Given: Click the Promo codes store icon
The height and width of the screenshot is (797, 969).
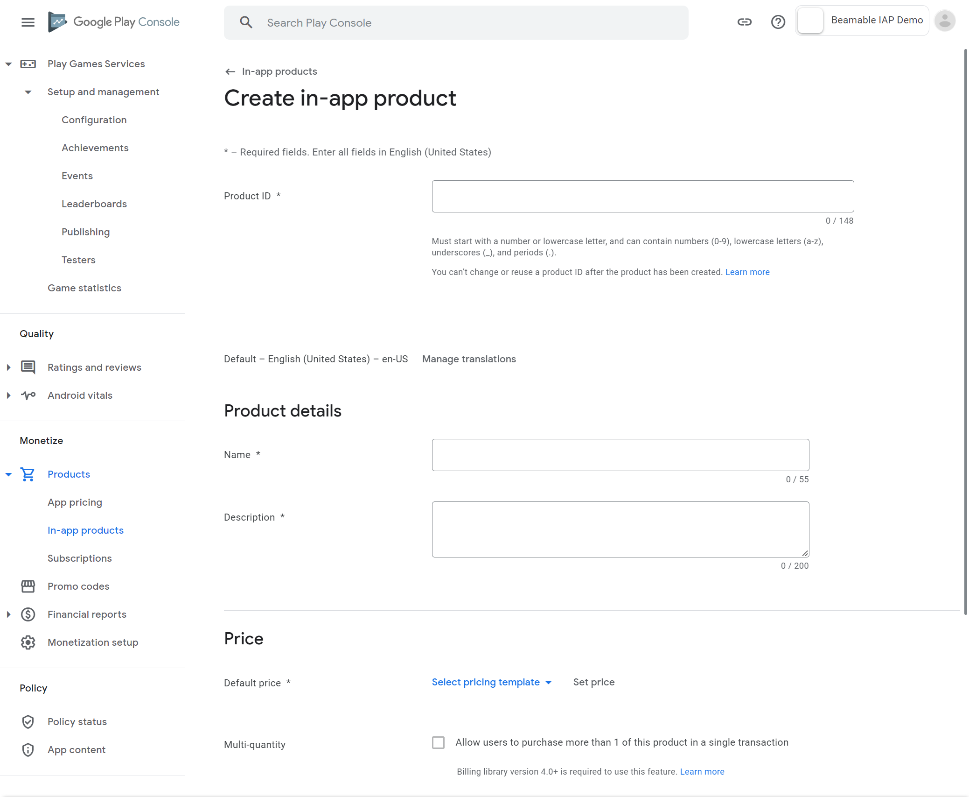Looking at the screenshot, I should point(28,586).
